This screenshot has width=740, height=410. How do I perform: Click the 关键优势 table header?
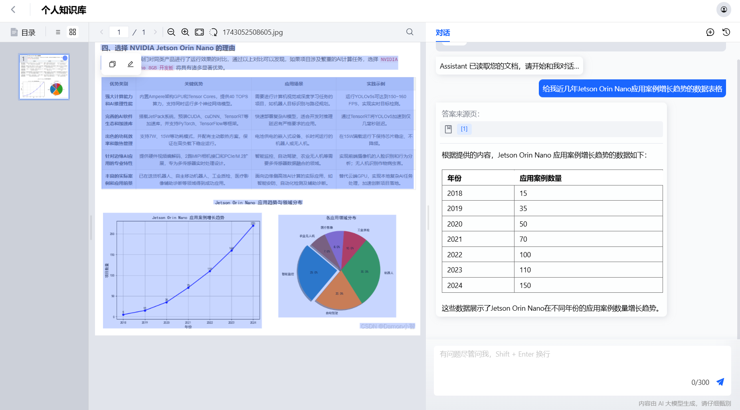(194, 84)
